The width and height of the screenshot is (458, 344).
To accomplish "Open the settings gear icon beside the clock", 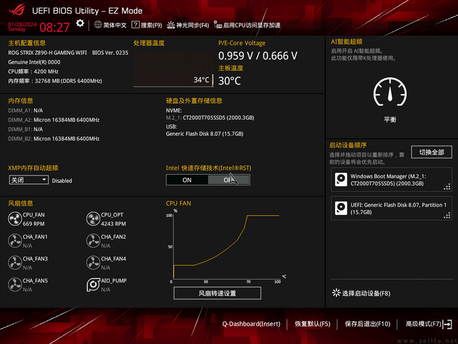I will 80,23.
